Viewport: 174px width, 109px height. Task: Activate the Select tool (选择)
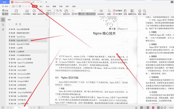pyautogui.click(x=5, y=14)
